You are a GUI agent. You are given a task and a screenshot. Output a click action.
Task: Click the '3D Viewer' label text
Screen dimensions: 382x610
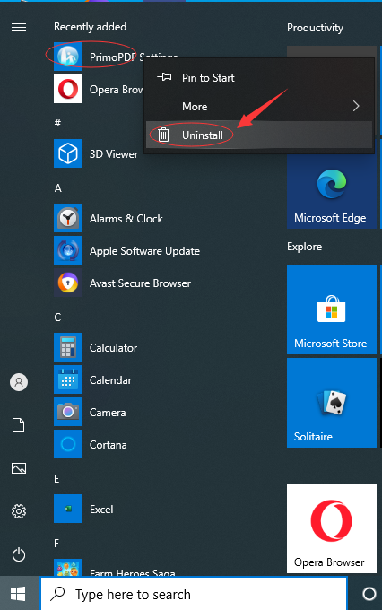click(114, 154)
